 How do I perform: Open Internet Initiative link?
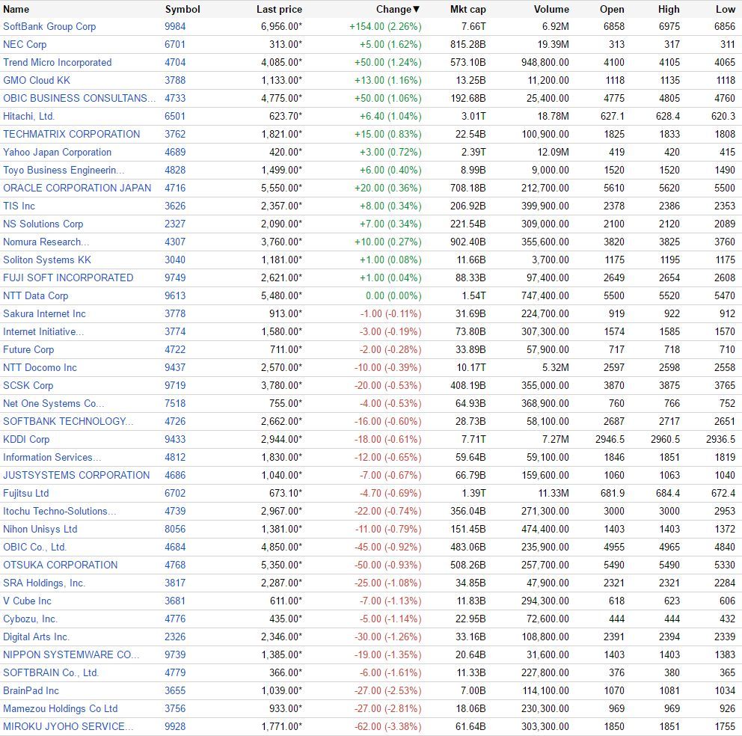(43, 332)
